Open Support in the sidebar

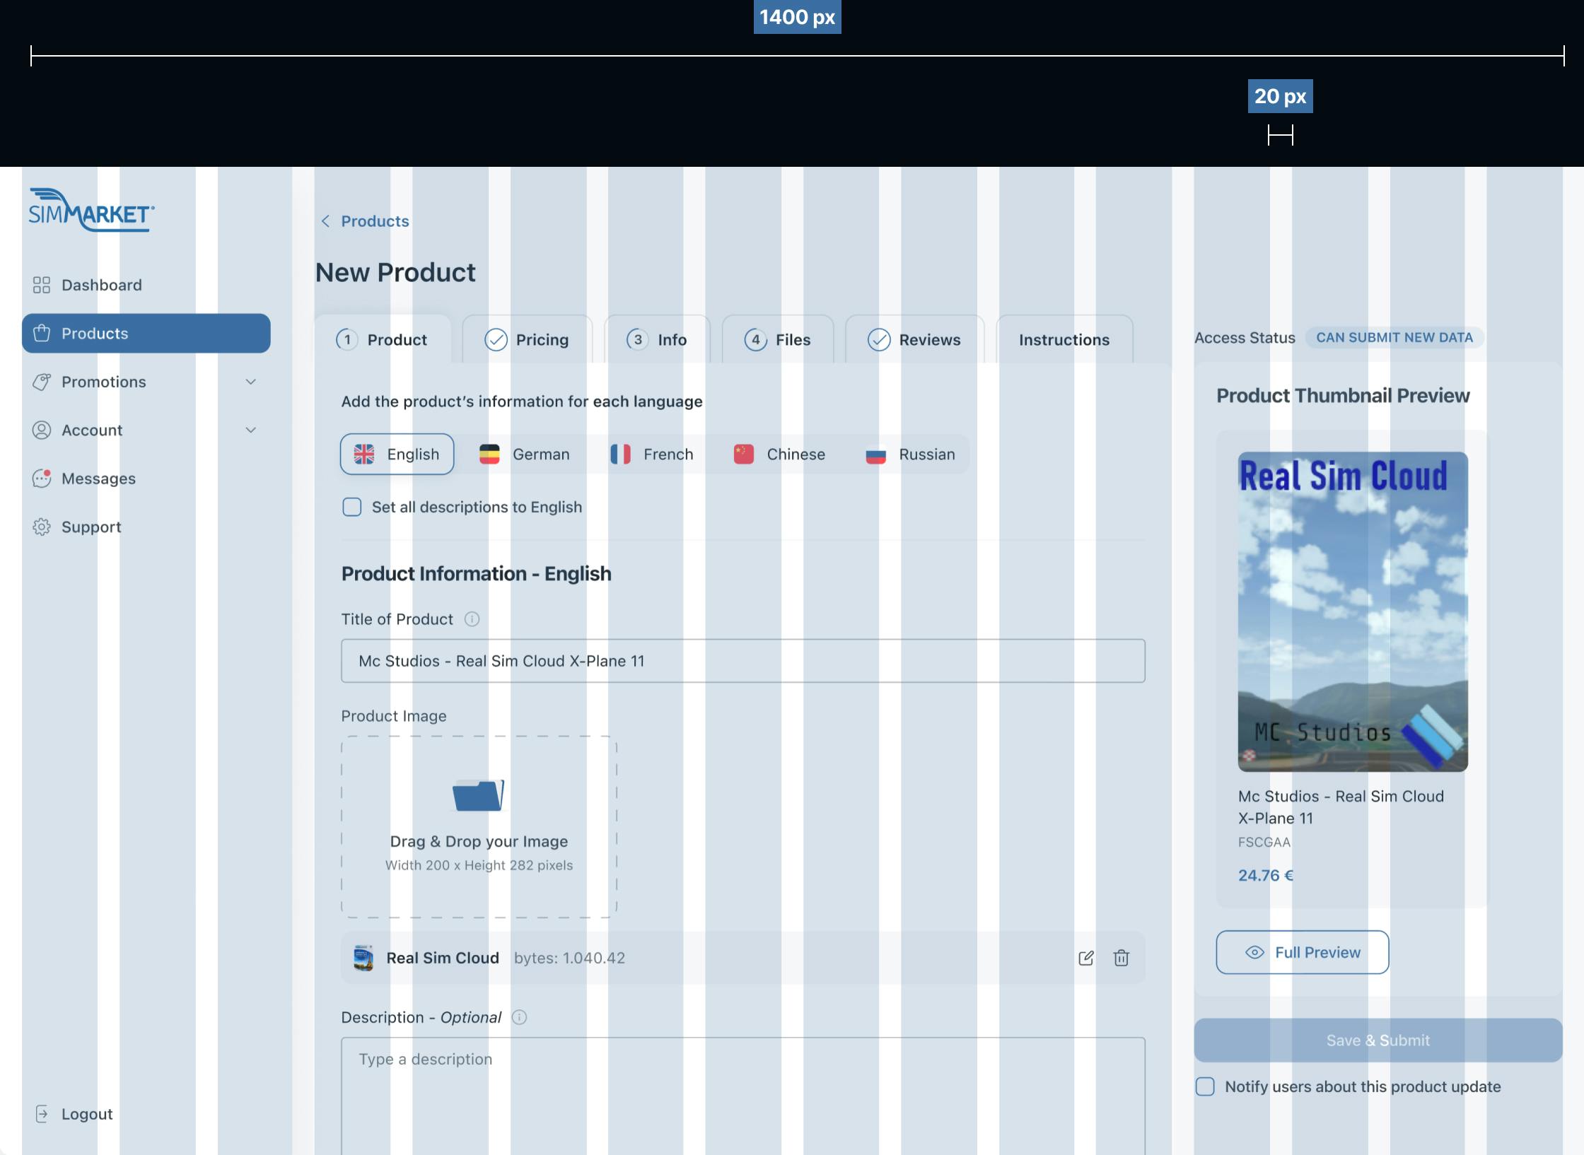coord(146,527)
